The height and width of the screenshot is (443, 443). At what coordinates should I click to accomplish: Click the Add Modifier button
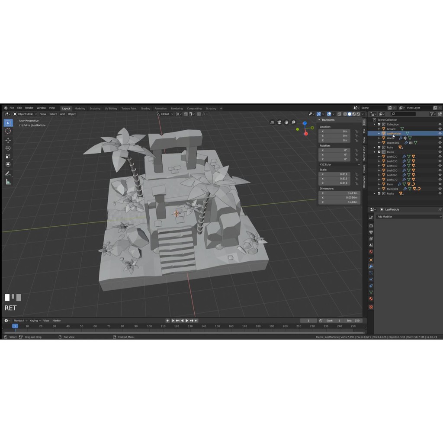[x=408, y=216]
